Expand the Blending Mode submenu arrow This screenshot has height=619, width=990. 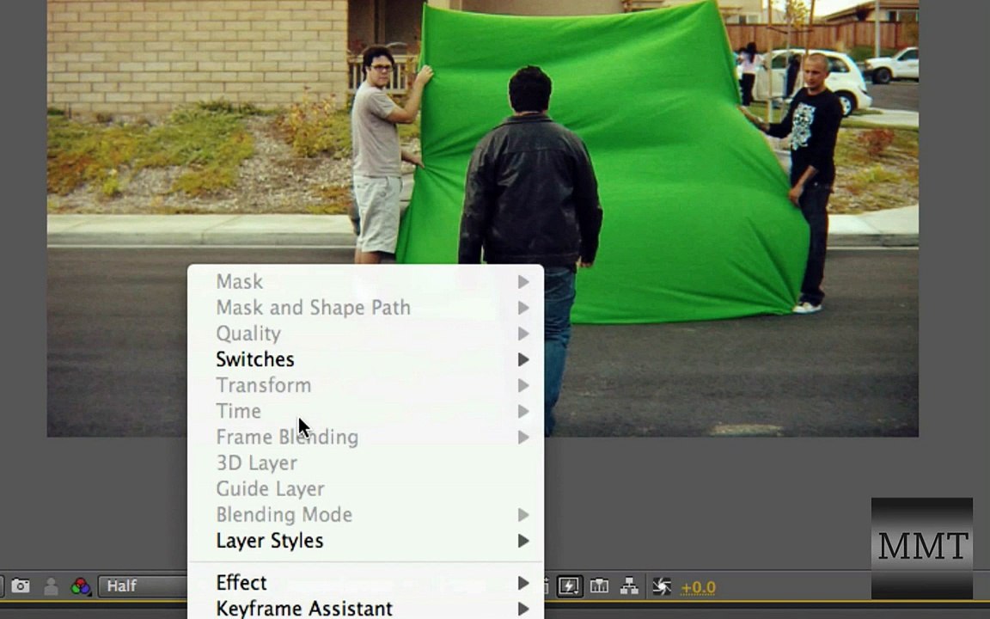pyautogui.click(x=523, y=515)
